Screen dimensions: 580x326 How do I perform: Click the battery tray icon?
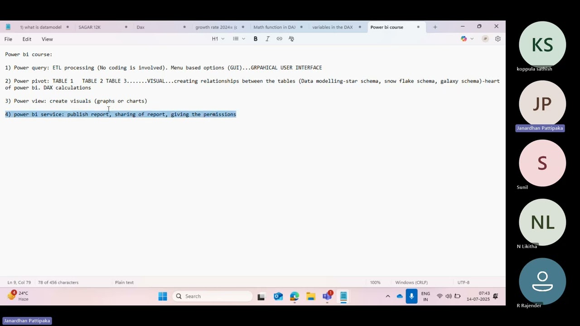pyautogui.click(x=458, y=297)
